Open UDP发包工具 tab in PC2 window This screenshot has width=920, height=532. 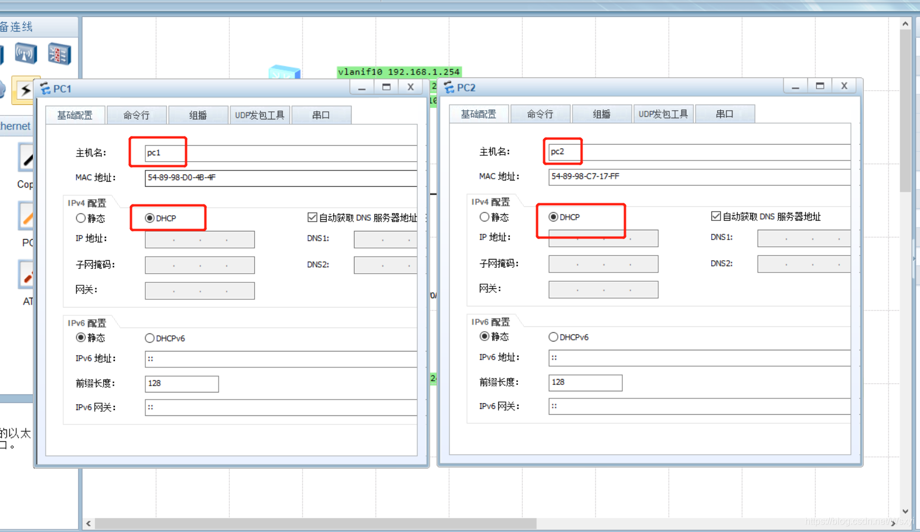coord(663,114)
